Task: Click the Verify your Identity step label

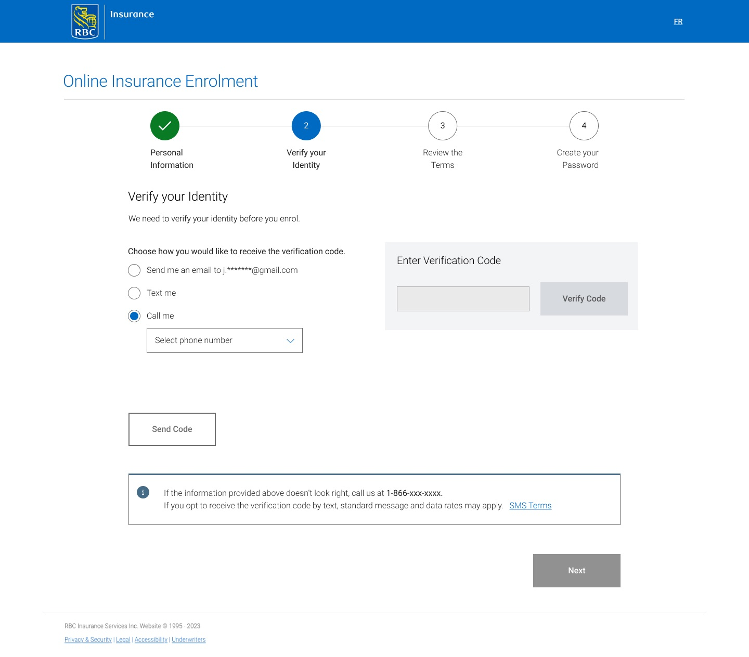Action: pos(306,159)
